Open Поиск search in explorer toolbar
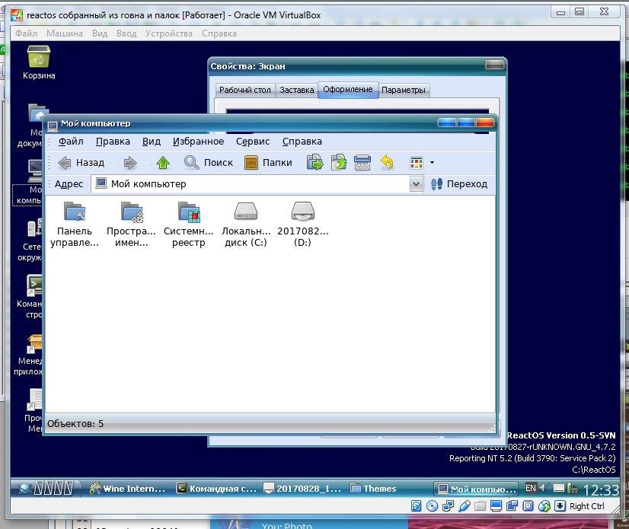The image size is (629, 529). pyautogui.click(x=209, y=163)
